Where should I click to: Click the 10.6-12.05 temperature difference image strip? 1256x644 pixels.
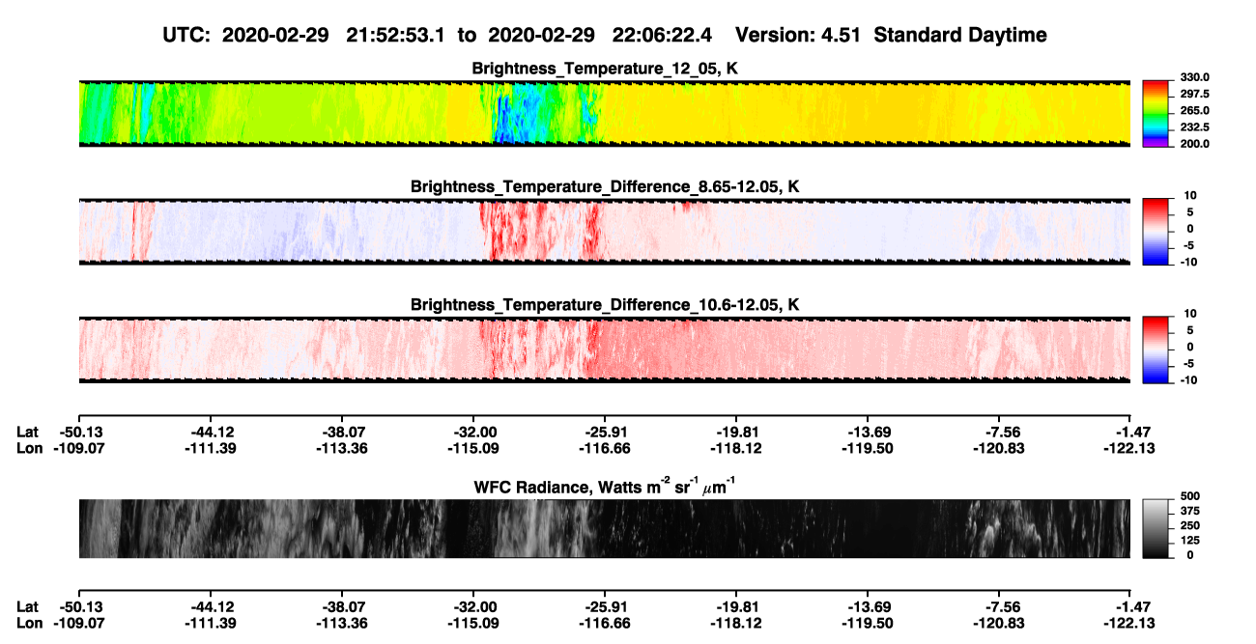(x=605, y=350)
